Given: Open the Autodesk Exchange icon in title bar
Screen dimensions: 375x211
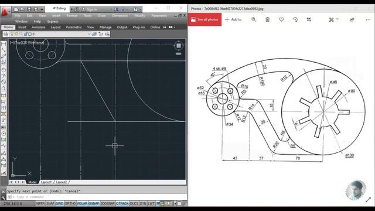Looking at the screenshot, I should pyautogui.click(x=116, y=9).
